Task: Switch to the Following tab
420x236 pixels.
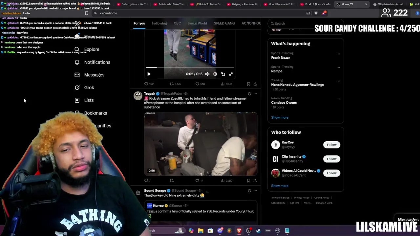Action: coord(159,23)
